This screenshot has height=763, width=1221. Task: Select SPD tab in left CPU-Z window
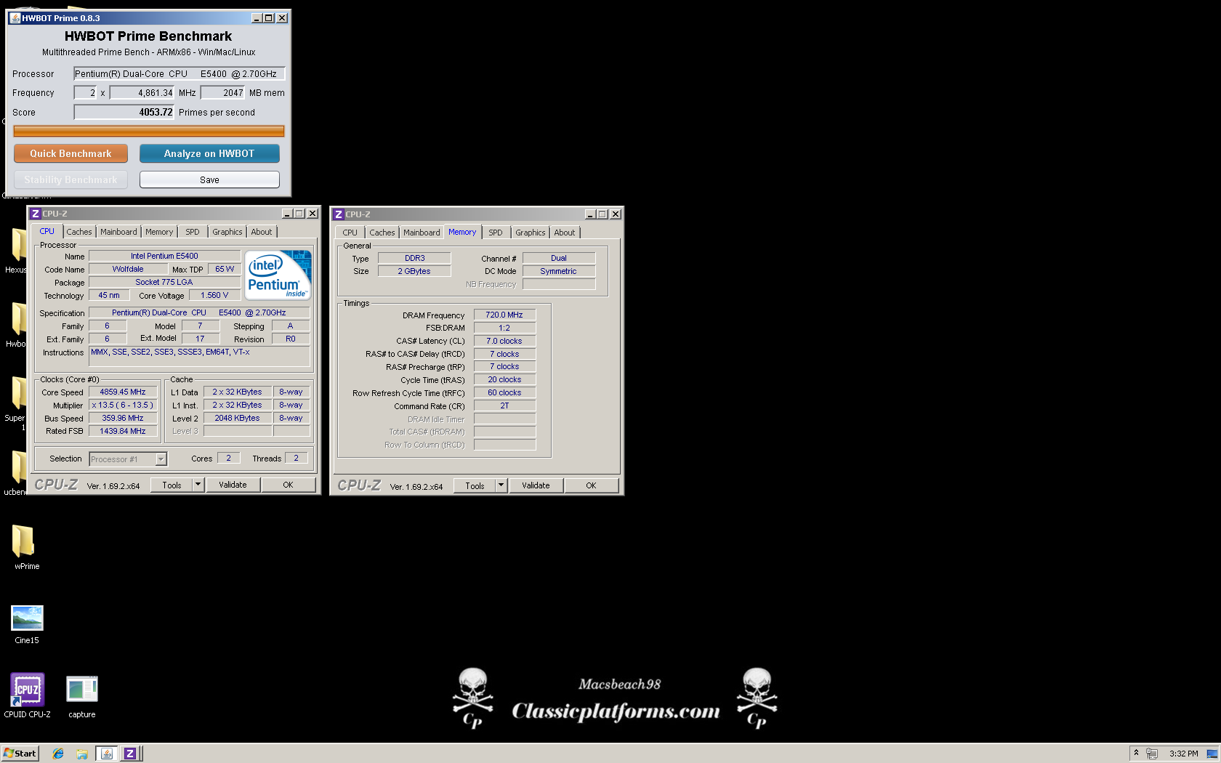pyautogui.click(x=193, y=232)
